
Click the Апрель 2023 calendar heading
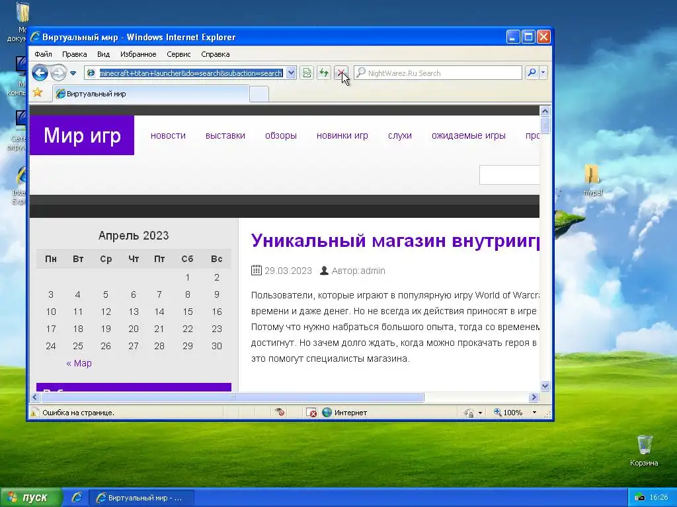point(134,236)
